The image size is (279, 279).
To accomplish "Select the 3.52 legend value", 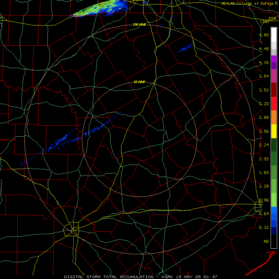I will tap(264, 90).
